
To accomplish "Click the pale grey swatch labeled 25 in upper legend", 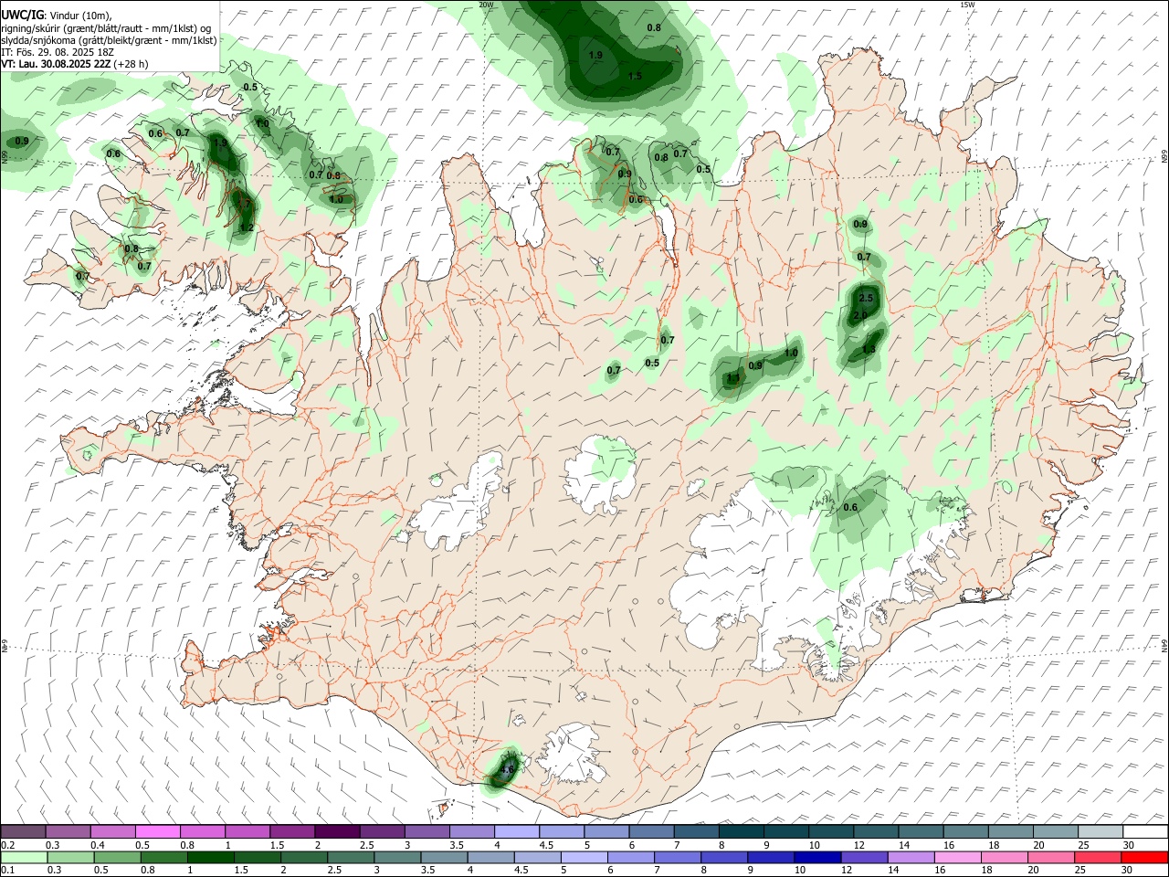I will point(1101,832).
